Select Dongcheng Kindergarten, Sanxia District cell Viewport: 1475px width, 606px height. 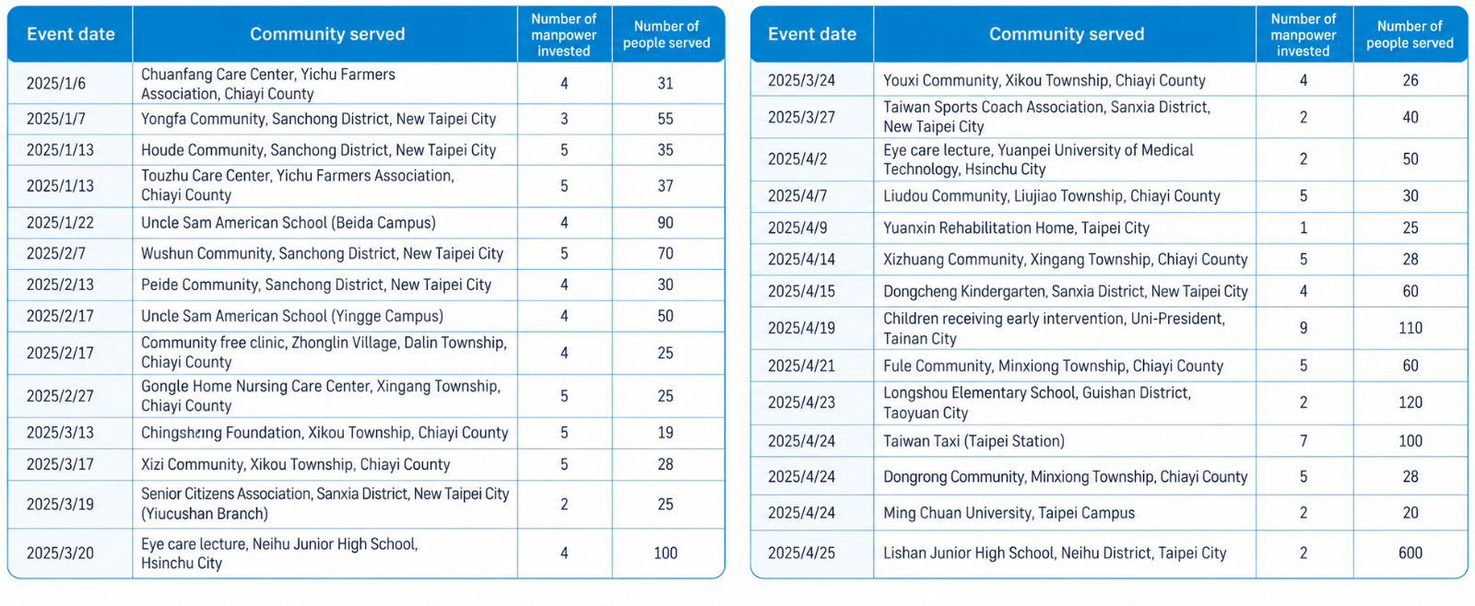[x=1066, y=291]
